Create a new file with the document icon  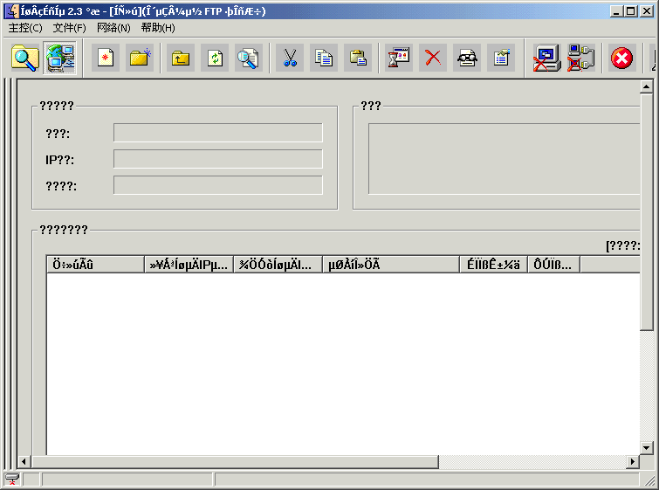pyautogui.click(x=106, y=59)
